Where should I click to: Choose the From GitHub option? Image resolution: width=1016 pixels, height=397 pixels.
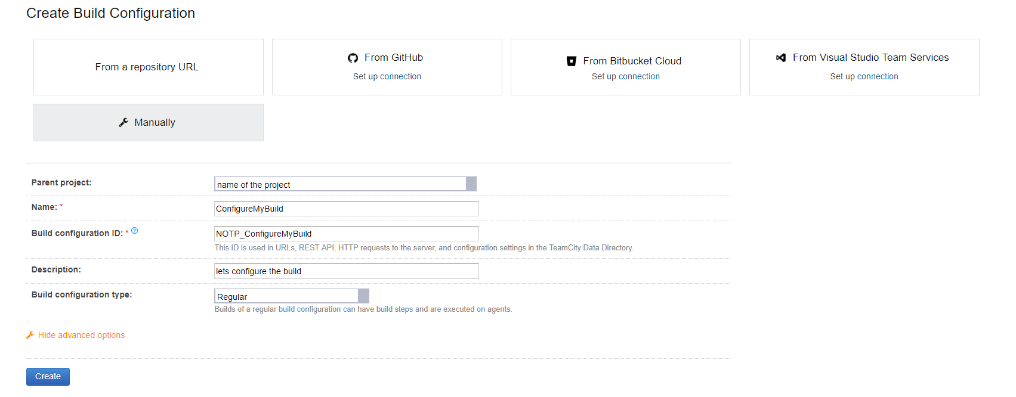pos(393,58)
